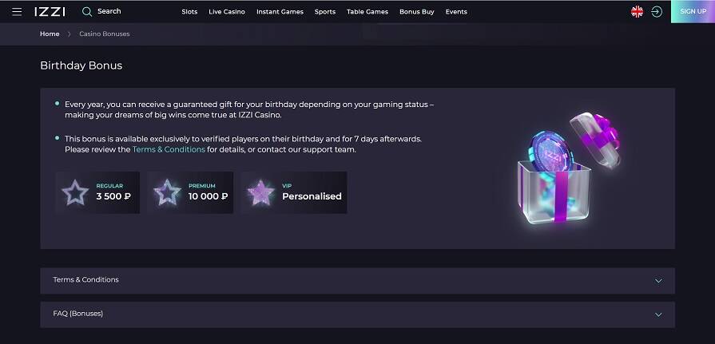Follow the Terms & Conditions text link
The height and width of the screenshot is (344, 715).
(x=169, y=149)
